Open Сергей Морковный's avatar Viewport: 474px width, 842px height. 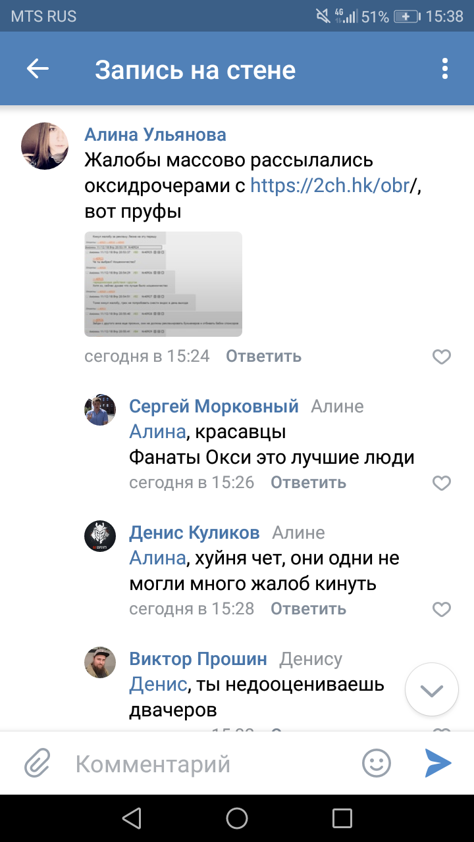pos(100,410)
